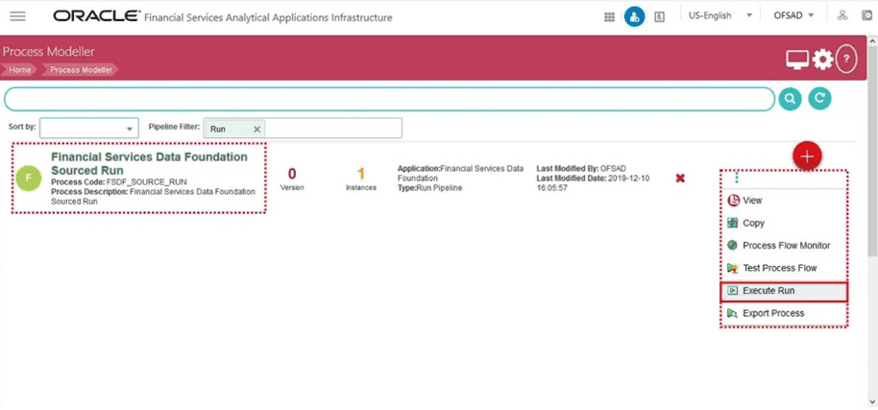878x410 pixels.
Task: Click the camera-like icon at header's right end
Action: coord(868,15)
